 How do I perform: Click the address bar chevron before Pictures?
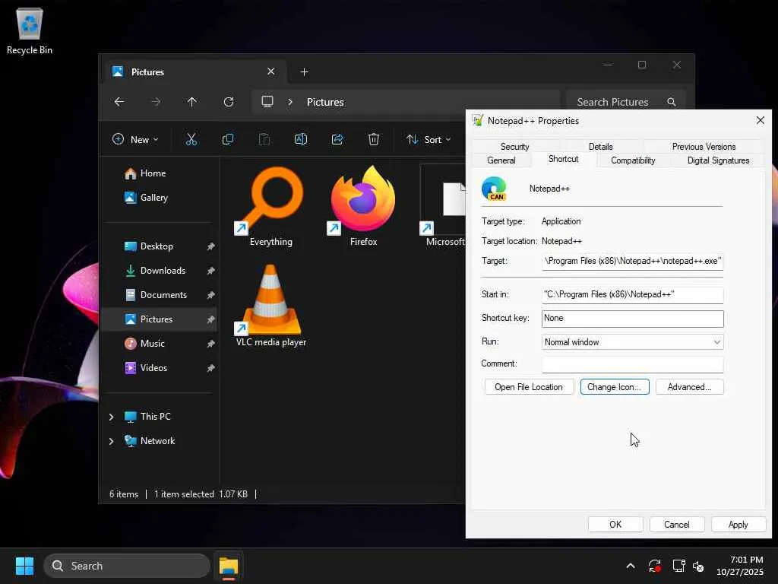(x=290, y=102)
